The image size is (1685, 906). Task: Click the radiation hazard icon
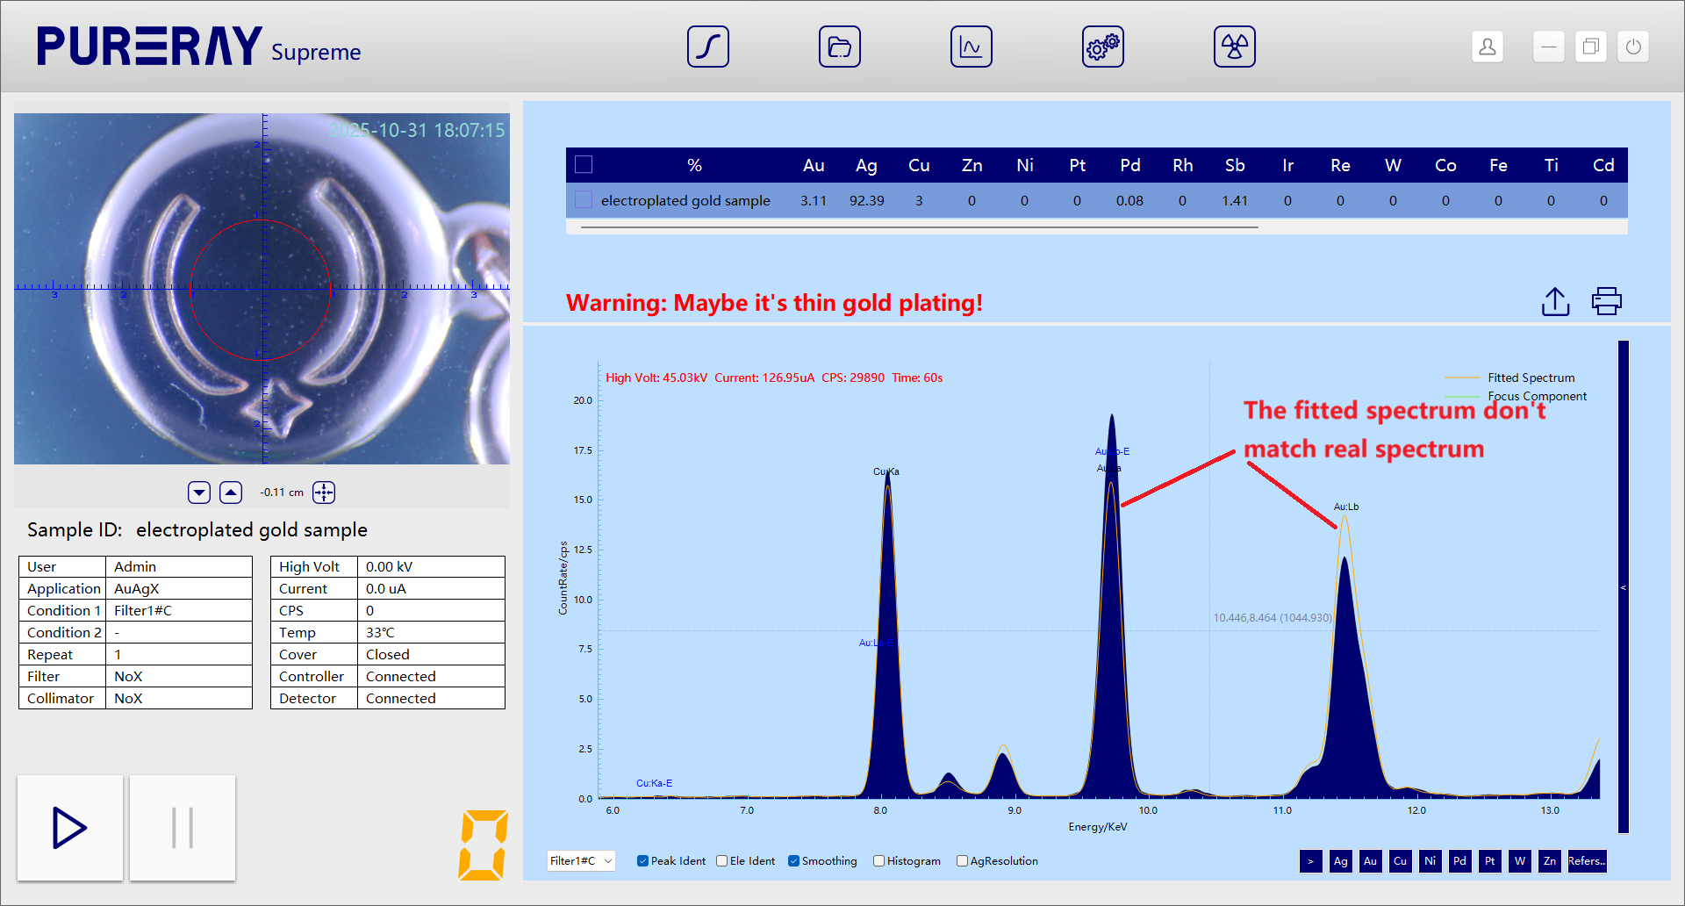pos(1234,47)
